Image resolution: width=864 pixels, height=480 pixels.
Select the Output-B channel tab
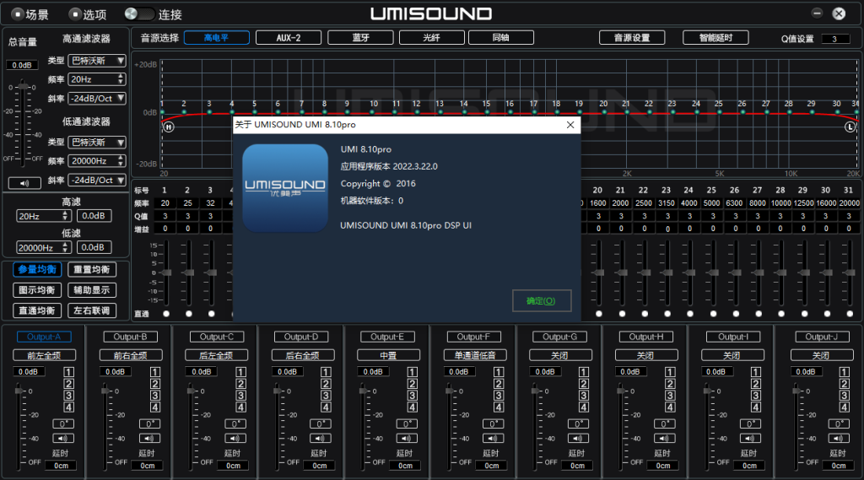tap(130, 337)
